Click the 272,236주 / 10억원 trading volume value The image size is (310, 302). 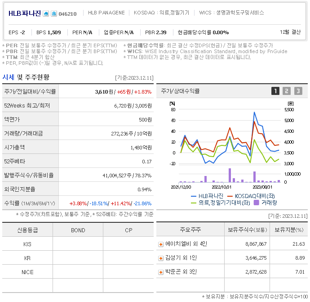click(131, 134)
